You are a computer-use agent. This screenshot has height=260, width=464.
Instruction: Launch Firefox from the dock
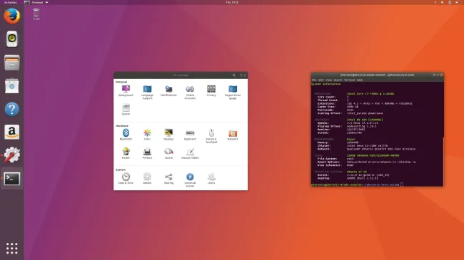click(12, 16)
